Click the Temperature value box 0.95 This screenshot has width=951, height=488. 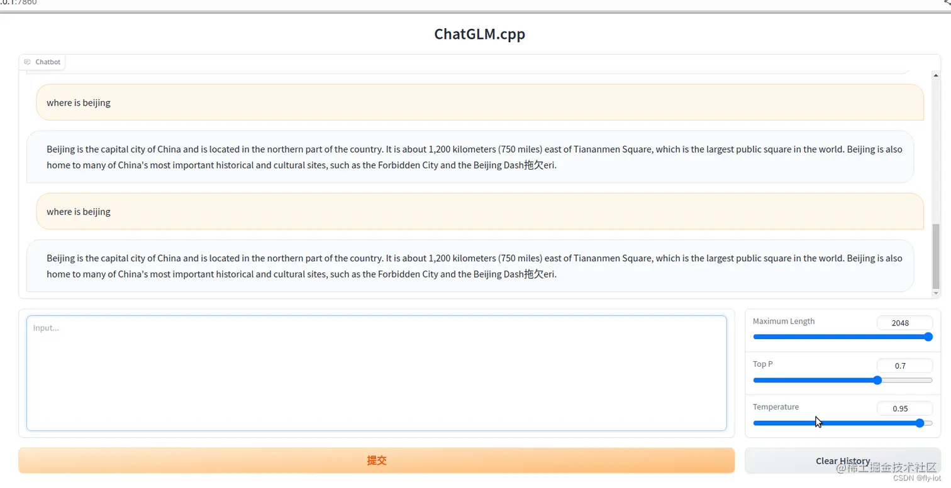pos(904,408)
